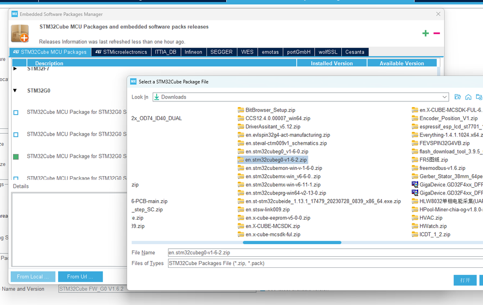
Task: Check the second STM32G0 package checkbox
Action: click(16, 135)
